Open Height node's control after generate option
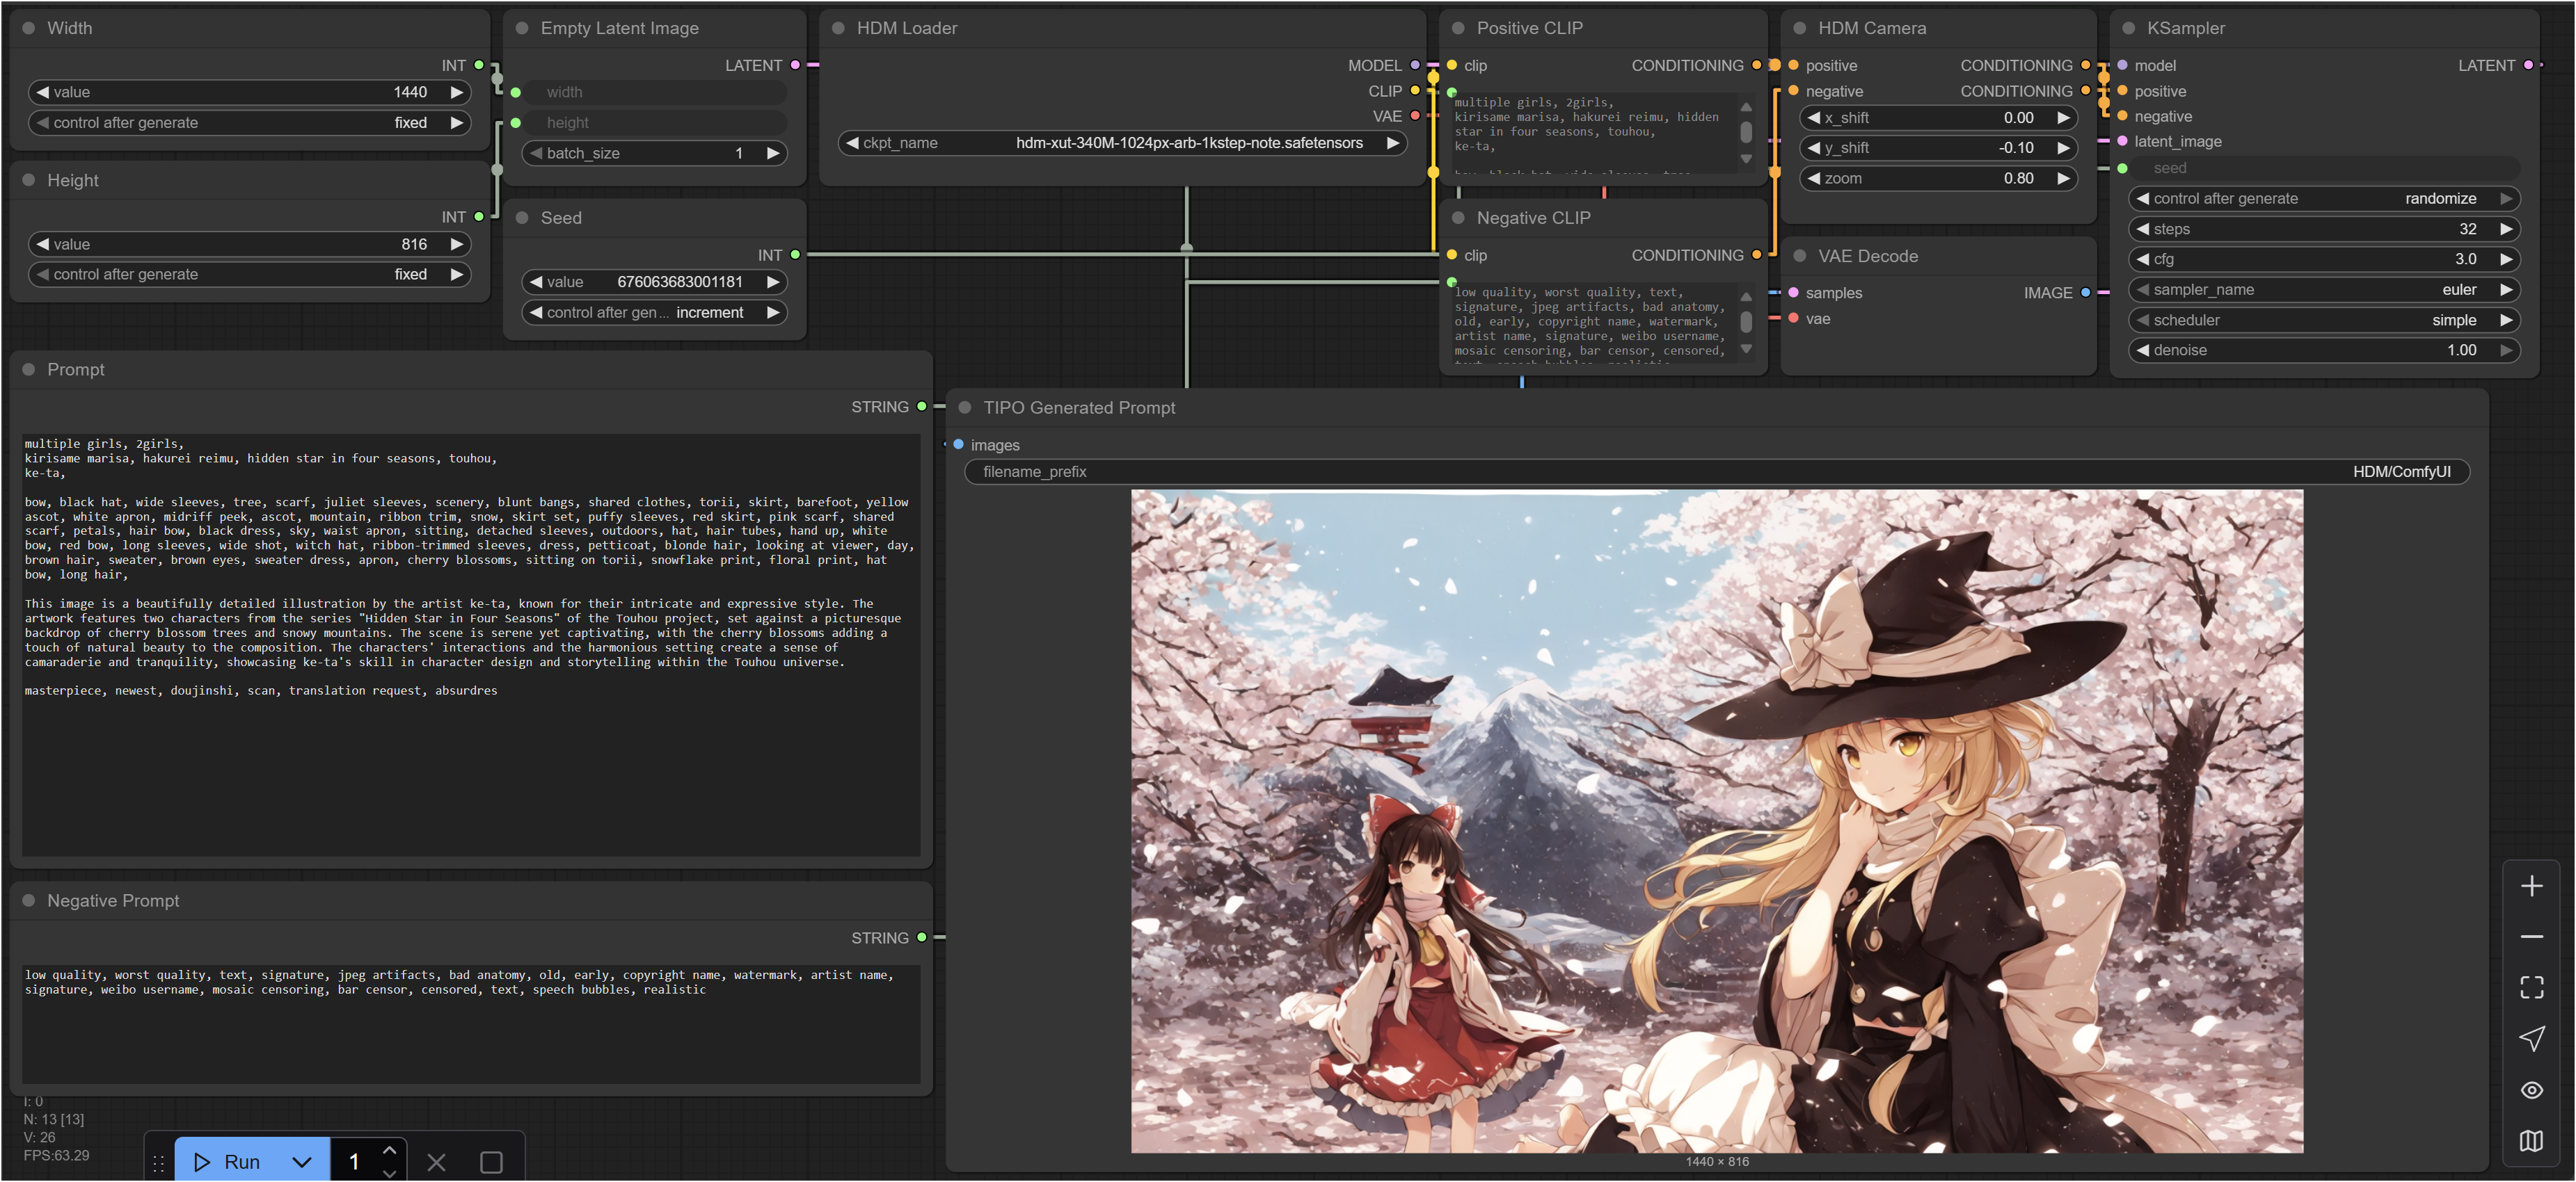The width and height of the screenshot is (2576, 1182). (249, 274)
